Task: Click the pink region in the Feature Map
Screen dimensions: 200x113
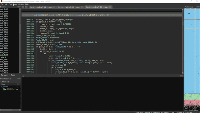Action: (x=192, y=102)
